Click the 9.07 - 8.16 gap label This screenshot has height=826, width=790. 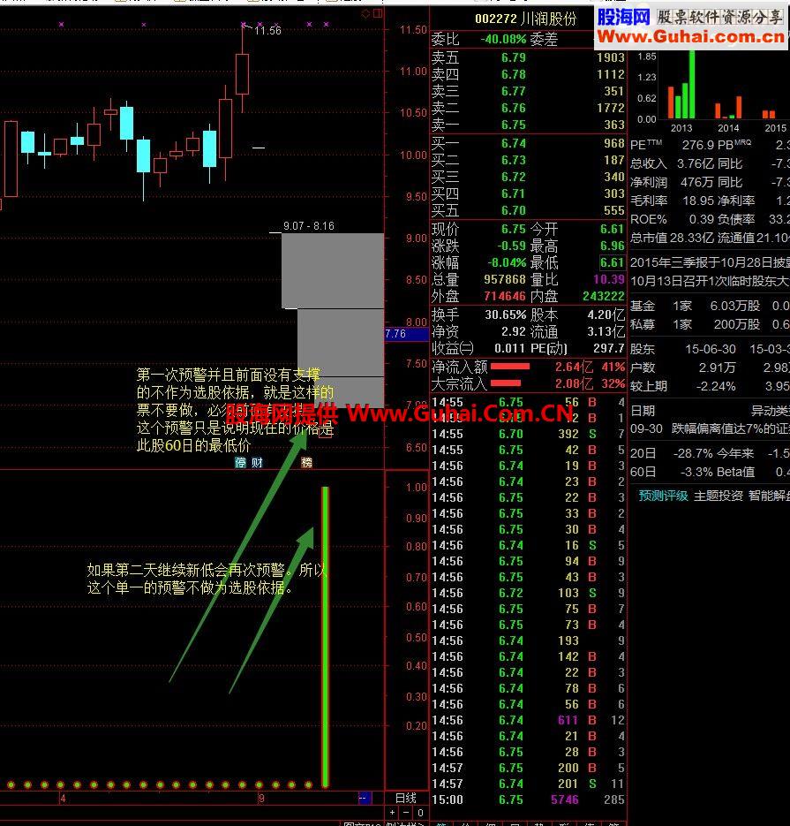tap(309, 226)
